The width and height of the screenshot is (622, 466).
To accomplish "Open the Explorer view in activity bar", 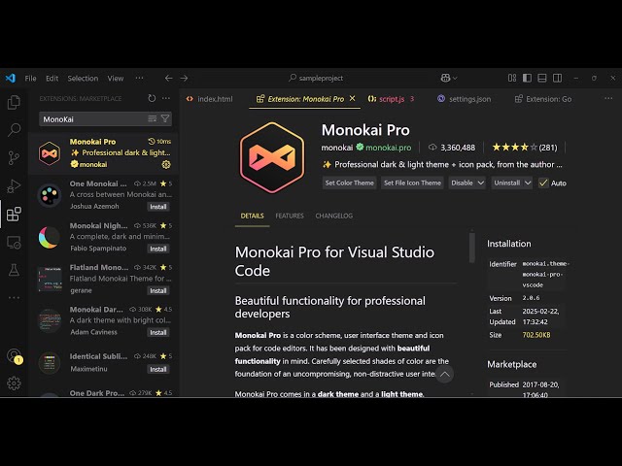I will click(14, 102).
